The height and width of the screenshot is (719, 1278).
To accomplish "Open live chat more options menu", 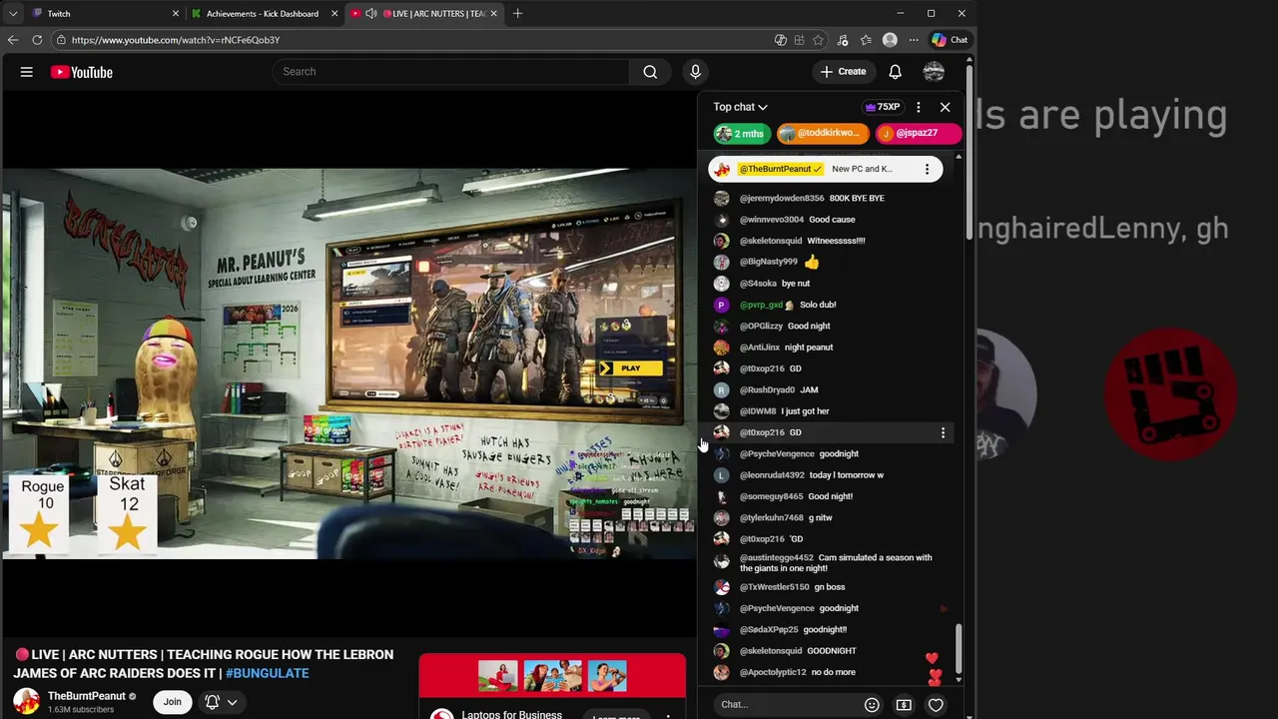I will (919, 107).
